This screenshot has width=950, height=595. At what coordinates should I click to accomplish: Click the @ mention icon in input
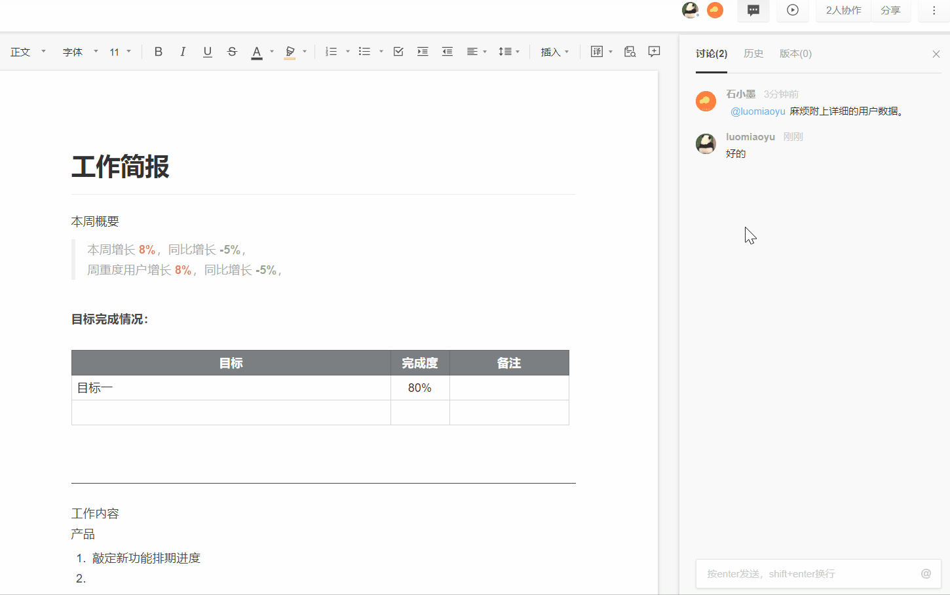(x=926, y=574)
